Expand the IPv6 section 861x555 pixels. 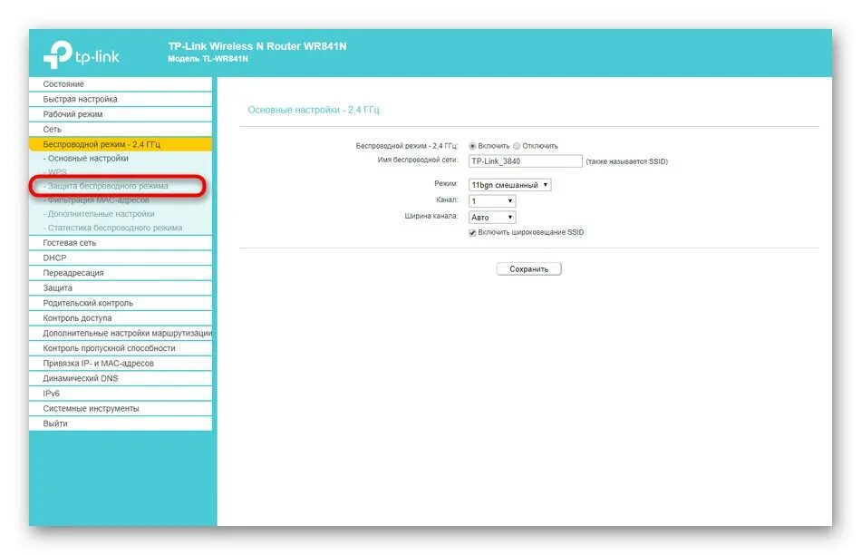coord(121,394)
